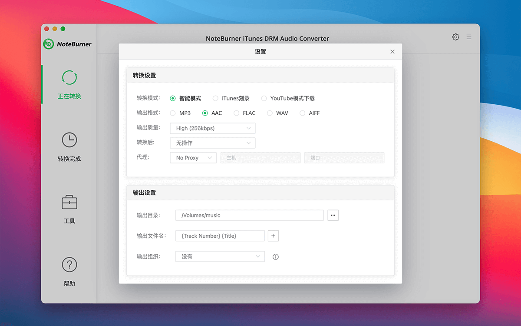Click the 输出文件名 {Track Number} {Title} field
521x326 pixels.
[x=220, y=236]
